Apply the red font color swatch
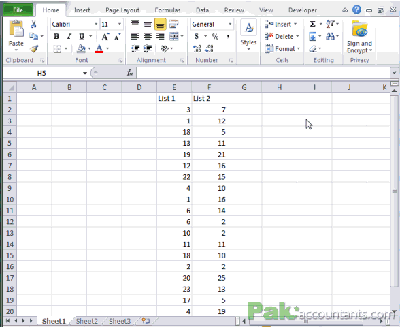400x327 pixels. coord(99,48)
